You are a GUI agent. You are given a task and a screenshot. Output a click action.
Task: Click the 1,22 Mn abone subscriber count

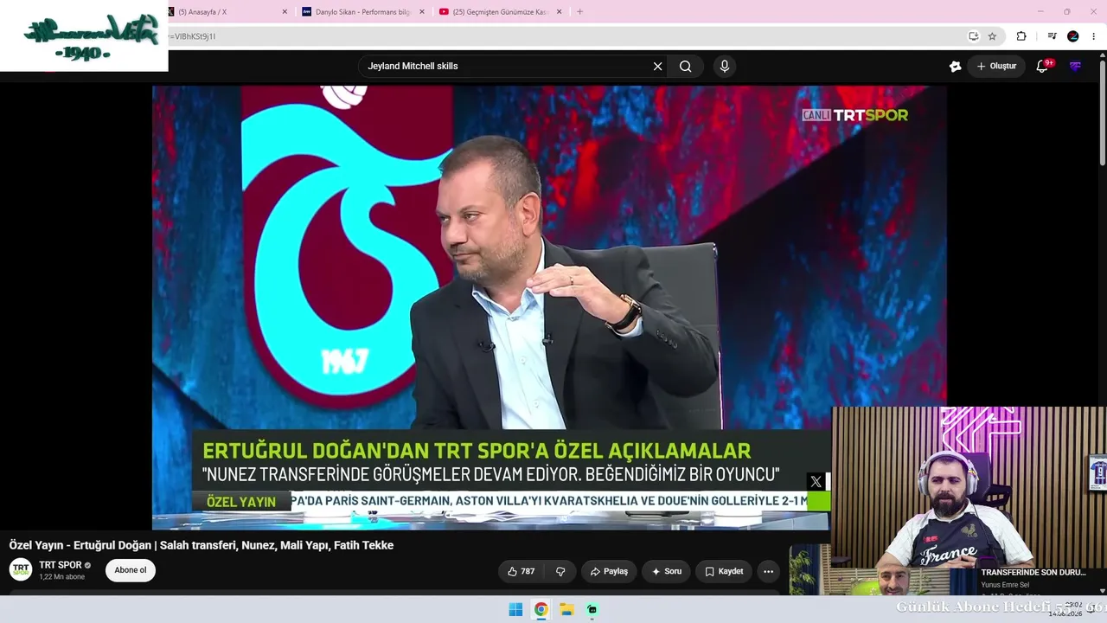(62, 577)
